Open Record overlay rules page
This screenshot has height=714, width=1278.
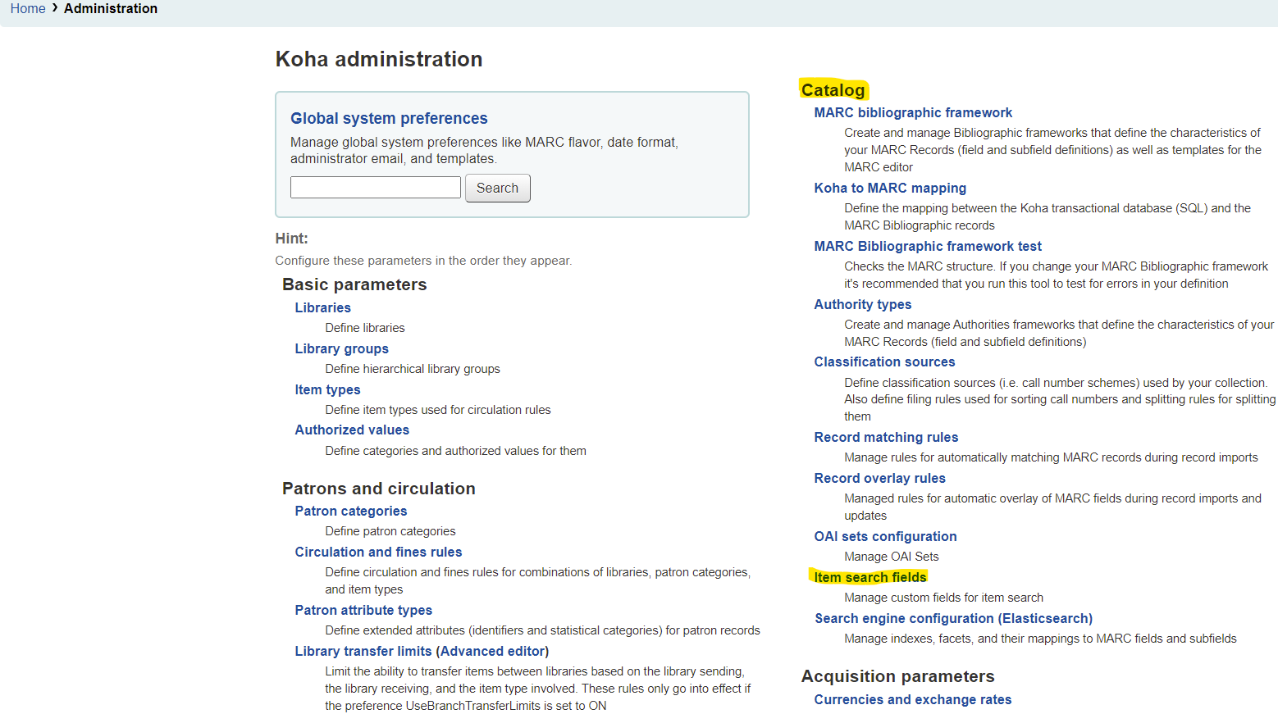[x=879, y=478]
